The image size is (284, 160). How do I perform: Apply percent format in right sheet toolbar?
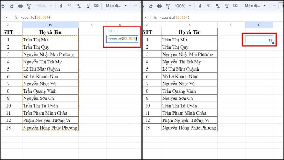point(209,6)
